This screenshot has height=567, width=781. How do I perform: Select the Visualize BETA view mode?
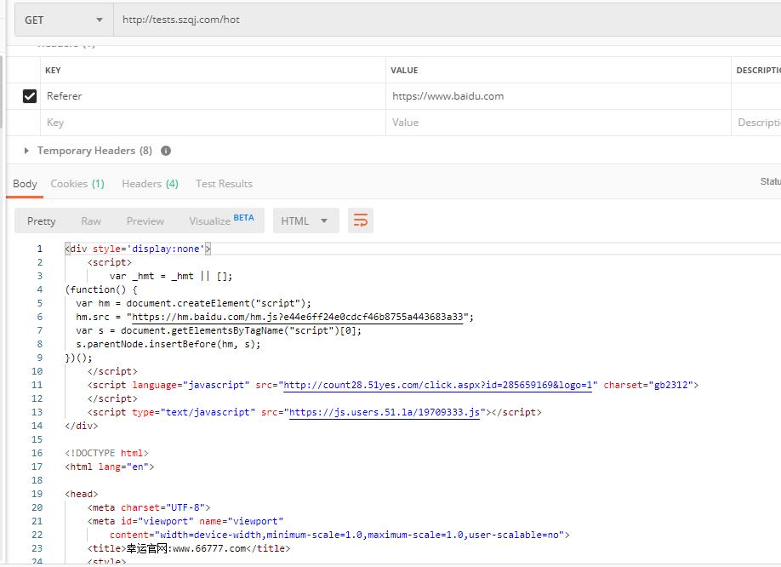point(221,220)
